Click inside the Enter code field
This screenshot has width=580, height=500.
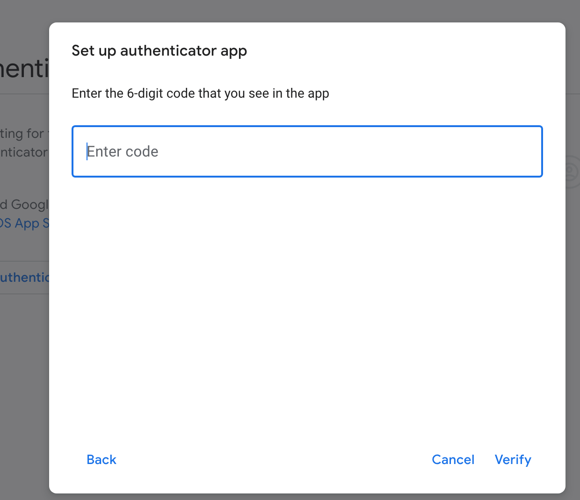pyautogui.click(x=307, y=151)
